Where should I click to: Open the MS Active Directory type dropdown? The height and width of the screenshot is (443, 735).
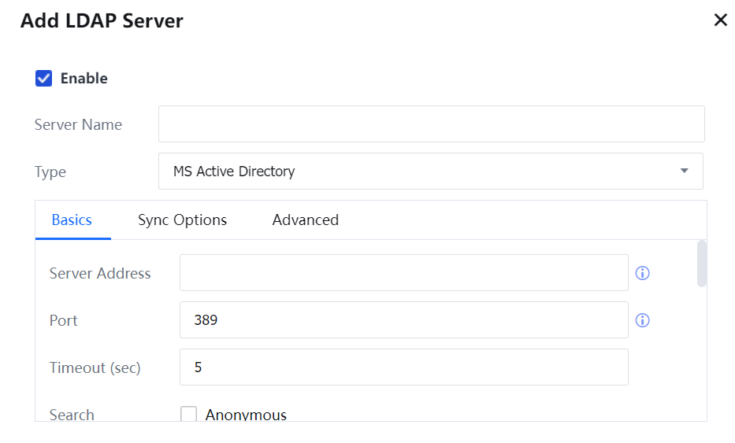point(429,171)
